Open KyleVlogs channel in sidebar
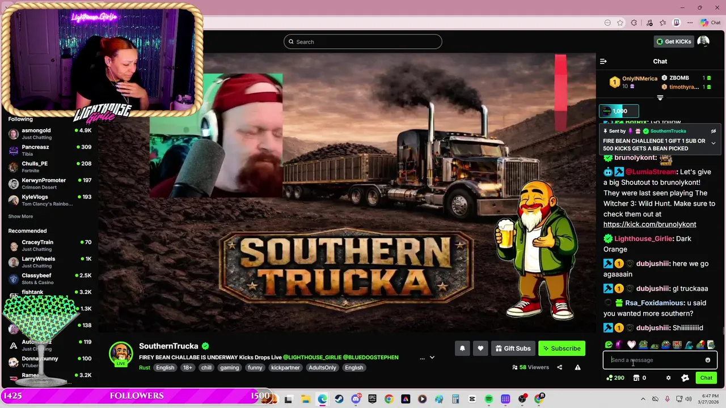This screenshot has height=408, width=726. 50,200
